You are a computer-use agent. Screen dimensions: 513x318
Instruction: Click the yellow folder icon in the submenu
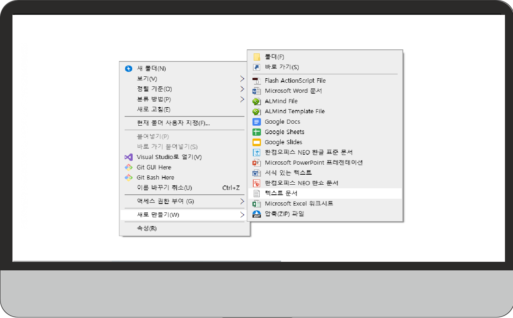[x=256, y=57]
